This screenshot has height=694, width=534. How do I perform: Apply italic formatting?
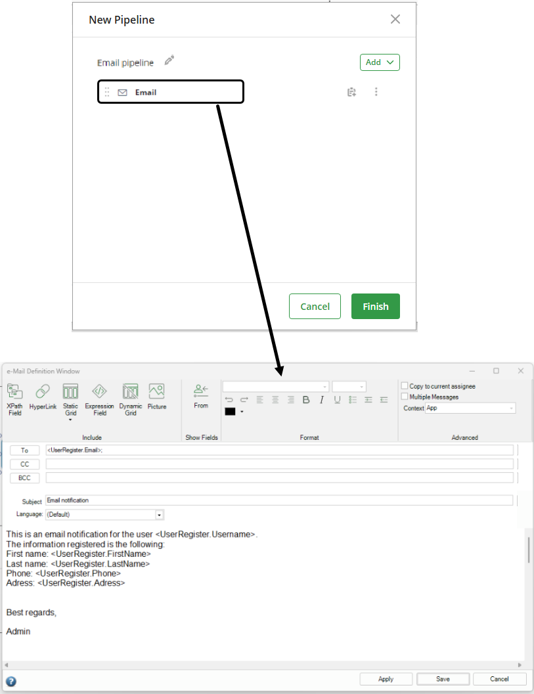coord(321,400)
